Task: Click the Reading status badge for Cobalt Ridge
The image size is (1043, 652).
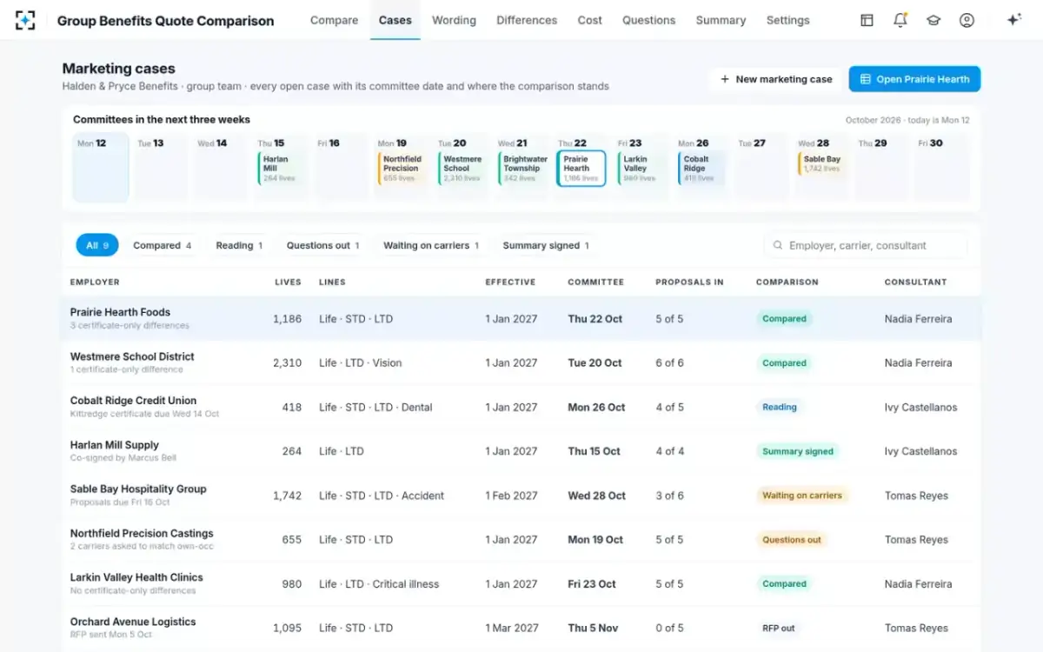Action: [780, 407]
